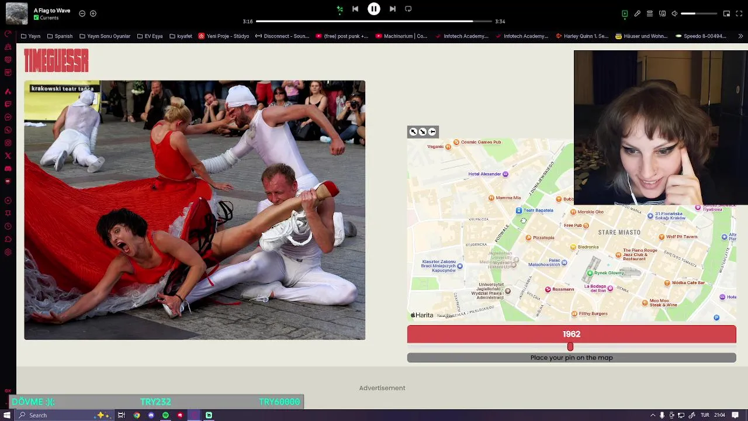
Task: Click the Place your pin on the map button
Action: (x=572, y=358)
